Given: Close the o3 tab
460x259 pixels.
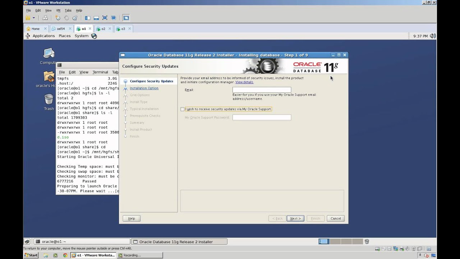Looking at the screenshot, I should click(130, 29).
